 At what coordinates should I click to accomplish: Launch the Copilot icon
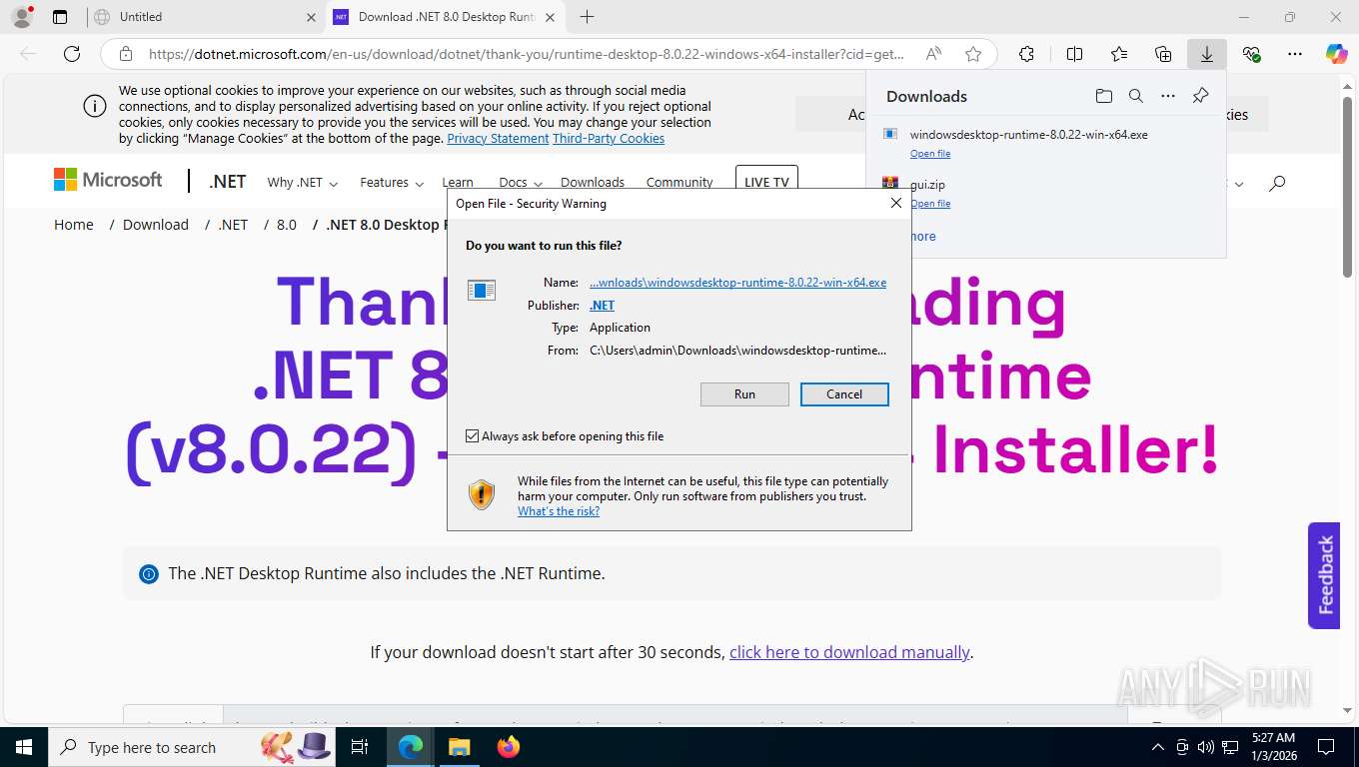(1337, 54)
